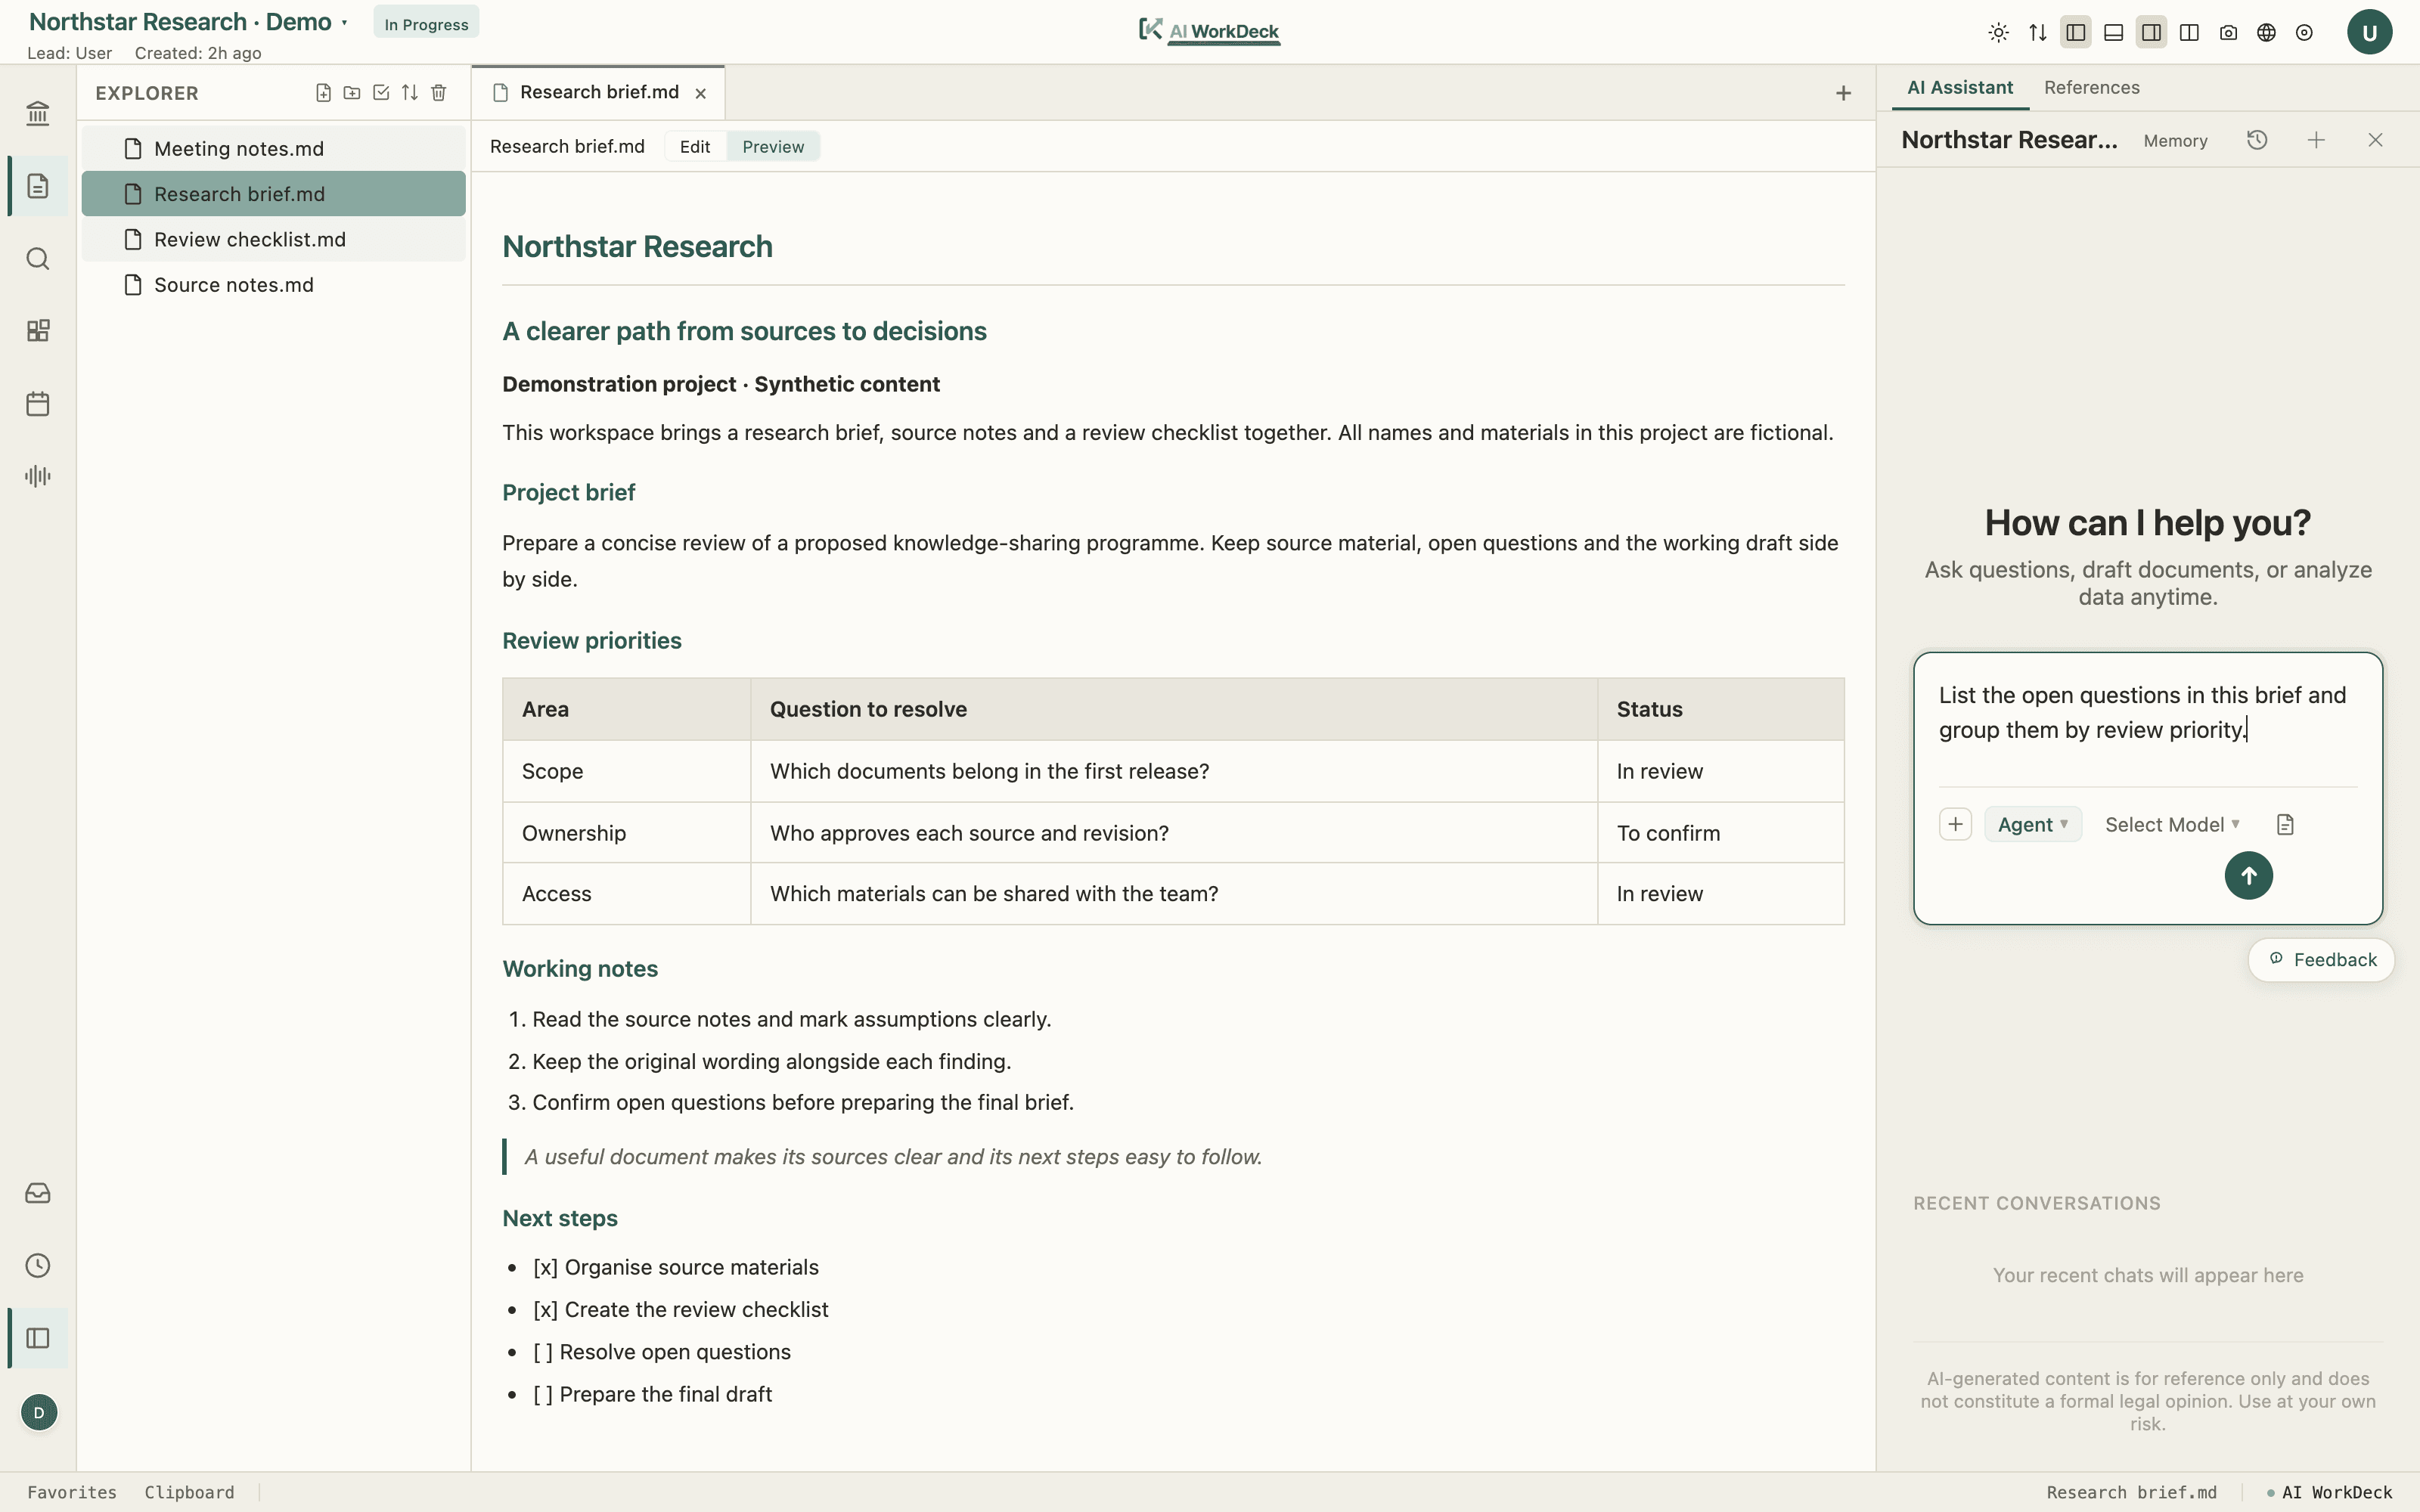Open the dashboard grid view in the sidebar
Viewport: 2420px width, 1512px height.
point(38,331)
